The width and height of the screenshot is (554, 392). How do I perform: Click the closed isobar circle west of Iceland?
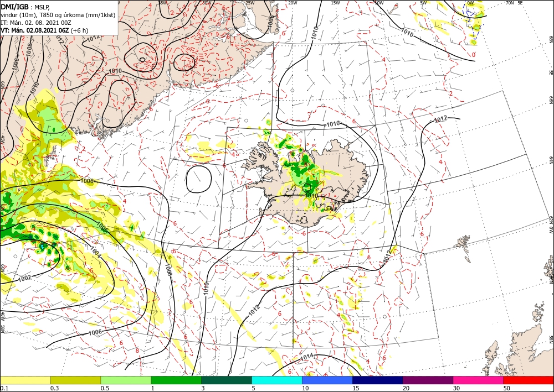point(198,179)
